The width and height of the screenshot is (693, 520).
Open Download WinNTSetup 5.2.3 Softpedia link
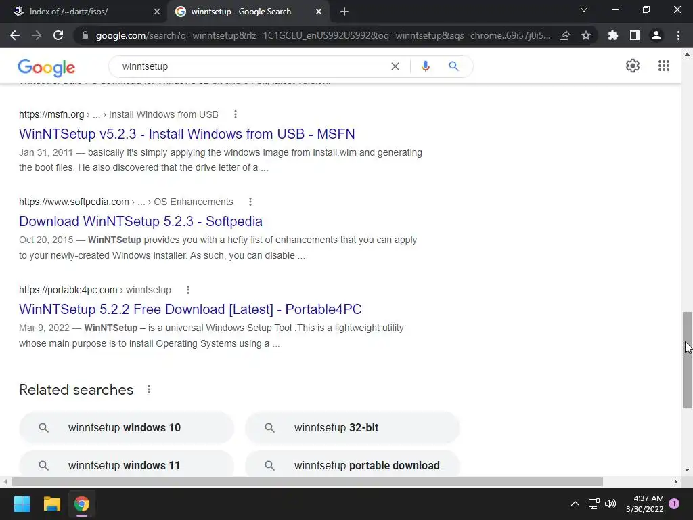[141, 221]
